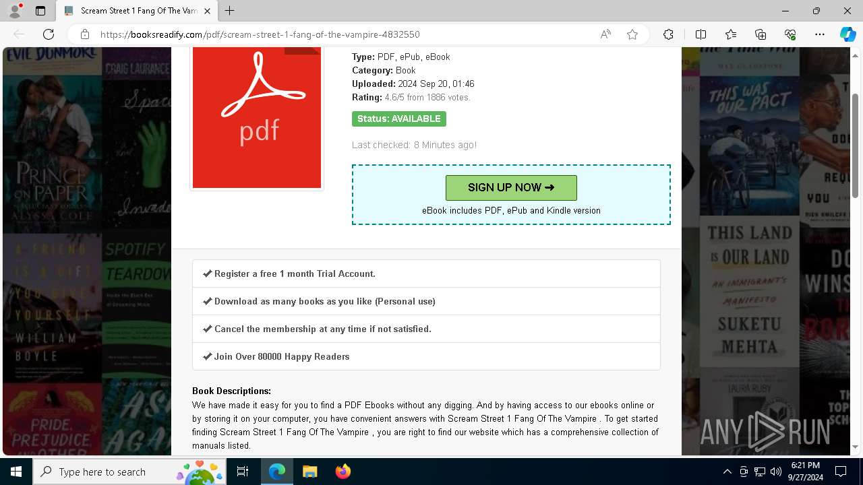863x485 pixels.
Task: Close the Scream Street browser tab
Action: point(208,11)
